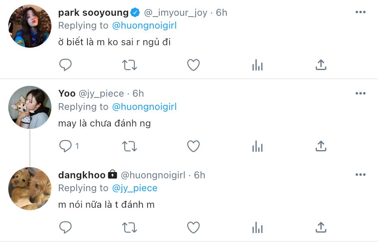View park sooyoung's profile picture
378x243 pixels.
(x=30, y=26)
